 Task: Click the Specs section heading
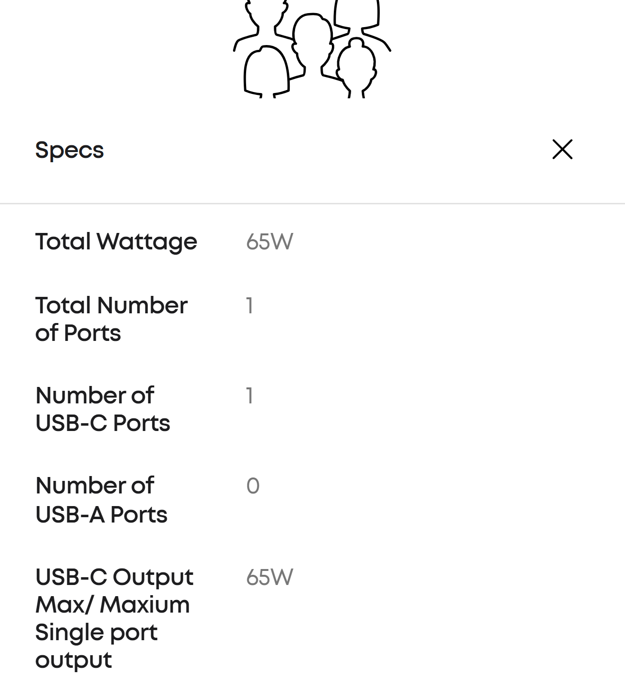tap(69, 150)
